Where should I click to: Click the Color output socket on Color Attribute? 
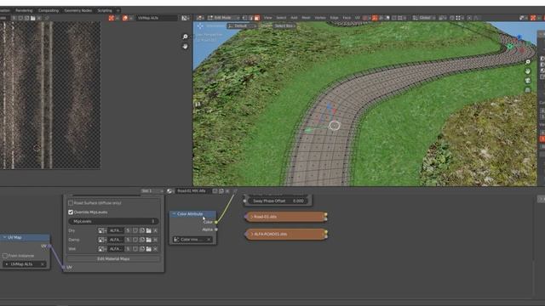coord(216,222)
